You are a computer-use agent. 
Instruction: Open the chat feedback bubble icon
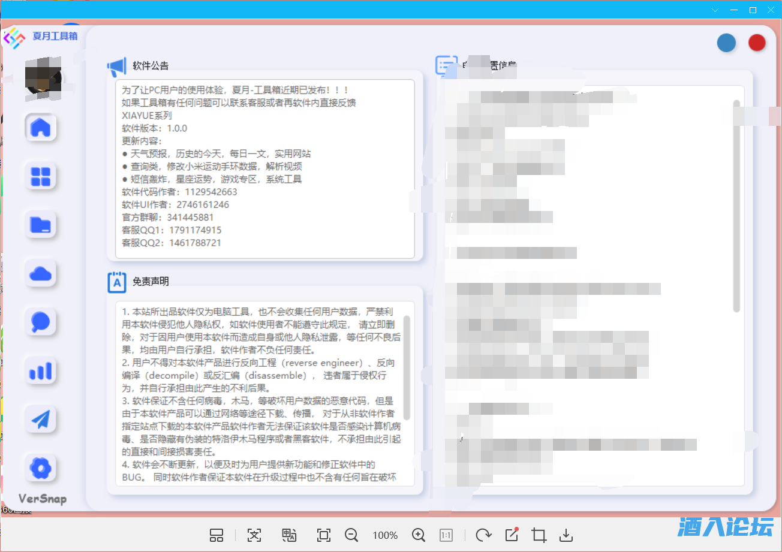40,322
